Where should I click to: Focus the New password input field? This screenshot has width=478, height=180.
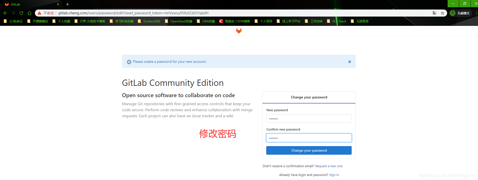[x=309, y=118]
